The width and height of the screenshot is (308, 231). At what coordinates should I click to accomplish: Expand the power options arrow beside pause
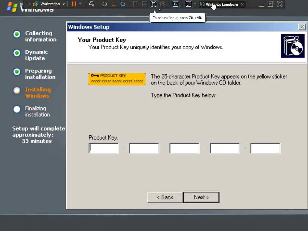coord(80,4)
